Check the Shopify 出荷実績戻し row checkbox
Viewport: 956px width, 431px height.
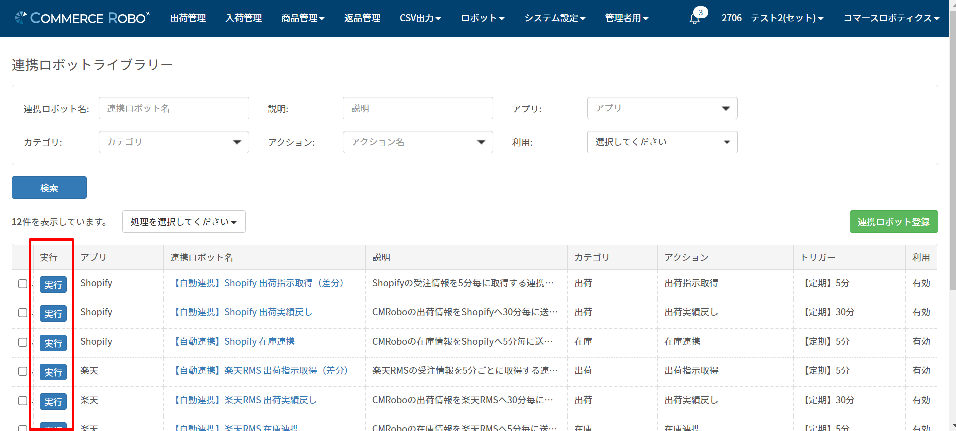(x=23, y=313)
